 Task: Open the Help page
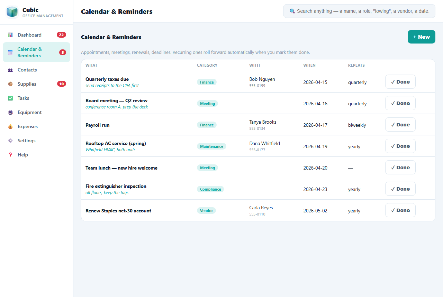(36, 155)
